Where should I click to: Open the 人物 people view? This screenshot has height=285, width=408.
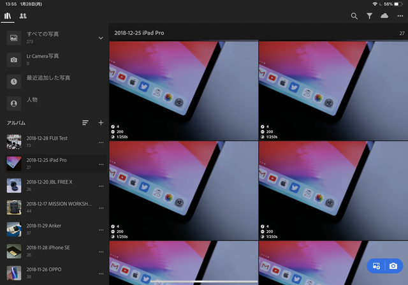pos(32,101)
